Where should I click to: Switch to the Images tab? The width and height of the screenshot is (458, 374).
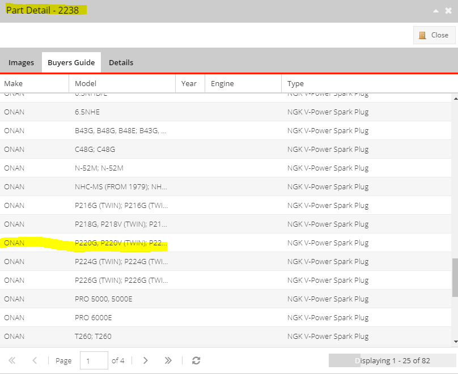(x=21, y=62)
